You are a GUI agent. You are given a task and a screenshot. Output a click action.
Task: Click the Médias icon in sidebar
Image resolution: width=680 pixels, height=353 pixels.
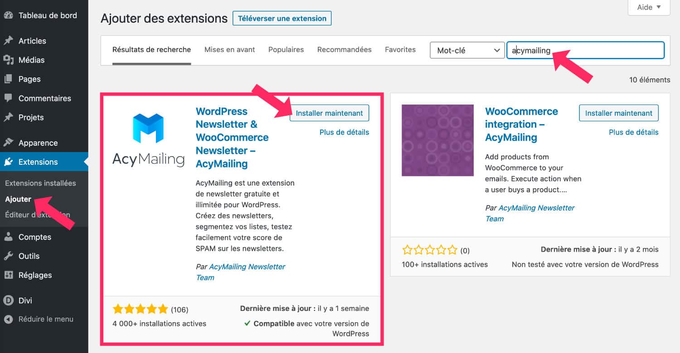pos(8,60)
